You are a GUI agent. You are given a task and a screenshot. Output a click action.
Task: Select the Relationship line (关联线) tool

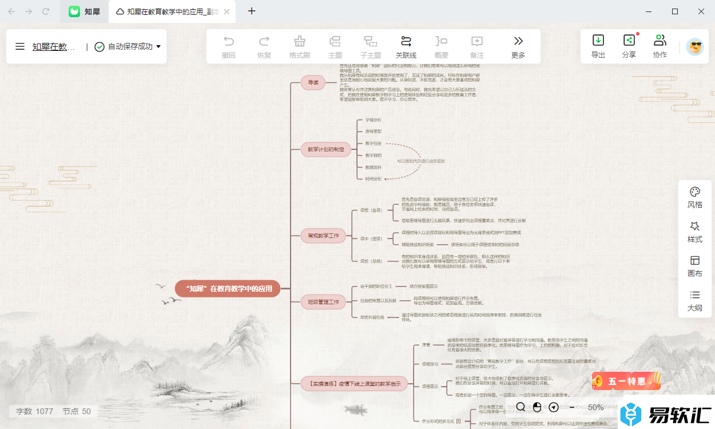[x=406, y=47]
